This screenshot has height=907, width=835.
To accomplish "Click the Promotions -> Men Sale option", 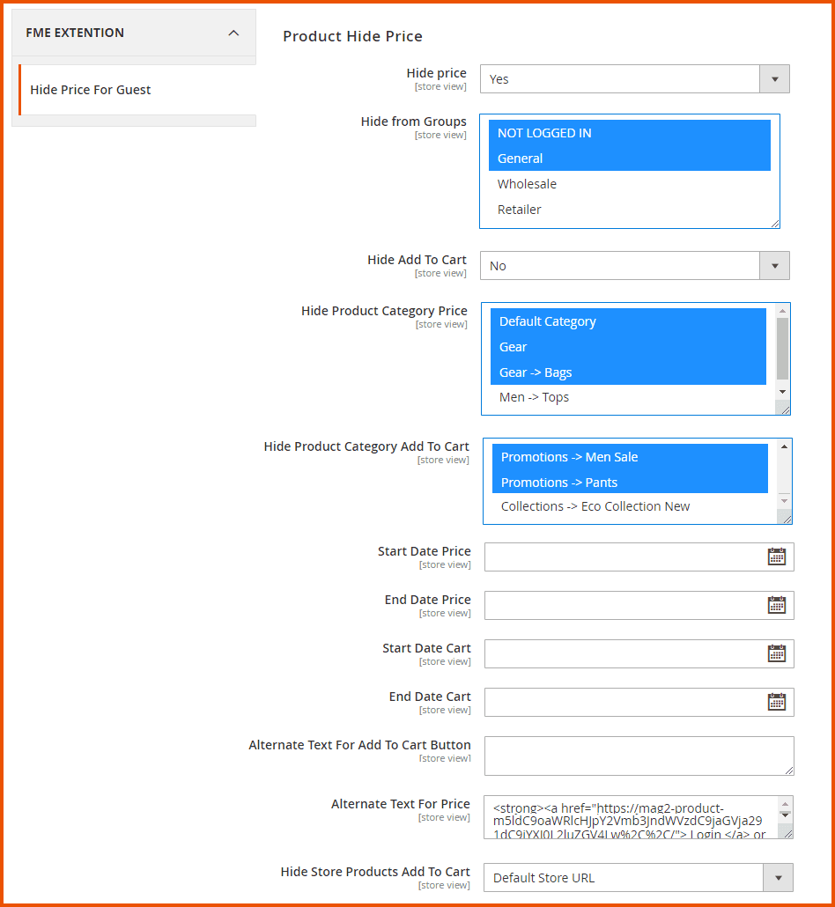I will [569, 457].
